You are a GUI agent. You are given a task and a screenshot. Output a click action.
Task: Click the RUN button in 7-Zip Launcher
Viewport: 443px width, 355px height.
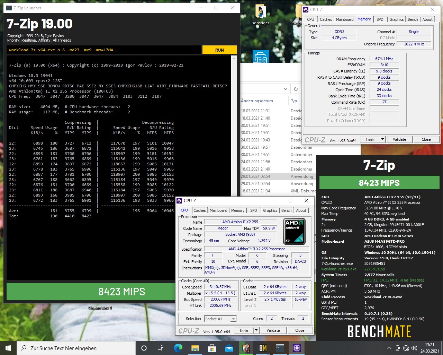coord(219,50)
